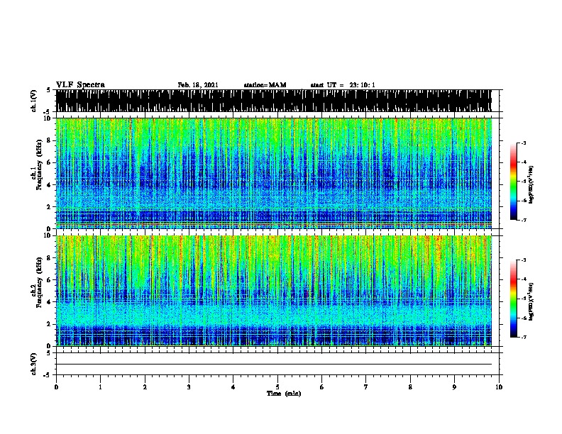Click the ch.2 colorbar log(PSD) label
The height and width of the screenshot is (434, 562).
coord(531,301)
